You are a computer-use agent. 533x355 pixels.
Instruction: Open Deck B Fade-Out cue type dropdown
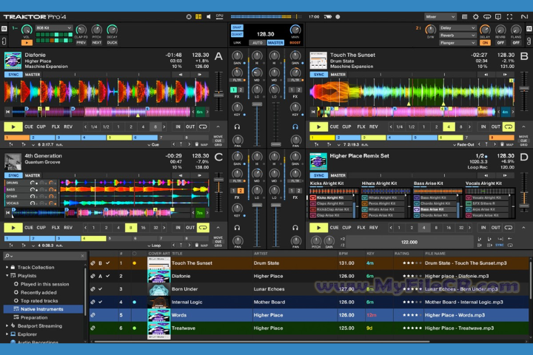pyautogui.click(x=463, y=144)
